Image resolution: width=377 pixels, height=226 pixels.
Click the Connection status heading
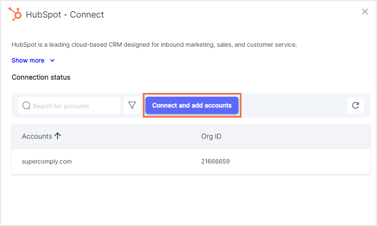[41, 77]
